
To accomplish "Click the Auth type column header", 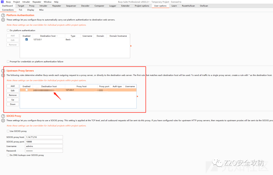I will click(x=117, y=86).
